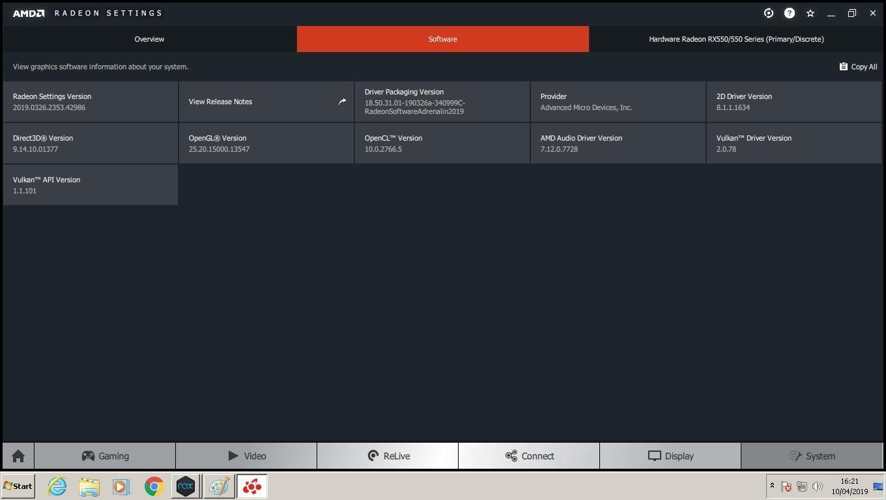Click Vulkan Driver Version tile

click(794, 143)
